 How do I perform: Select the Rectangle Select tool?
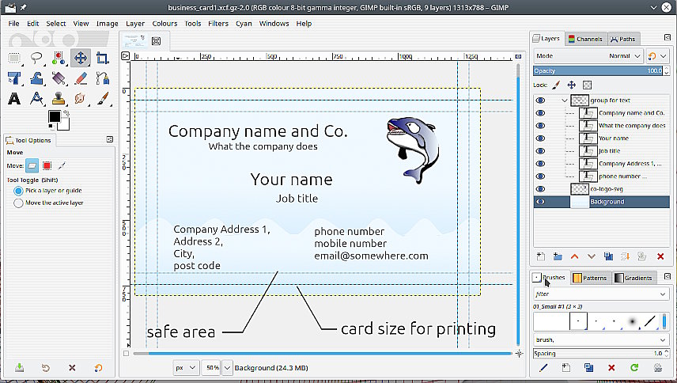point(14,58)
